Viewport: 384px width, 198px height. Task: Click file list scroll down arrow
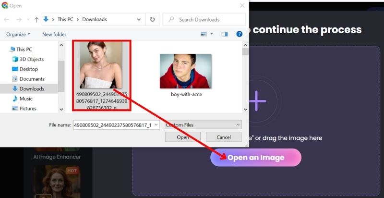pyautogui.click(x=245, y=109)
